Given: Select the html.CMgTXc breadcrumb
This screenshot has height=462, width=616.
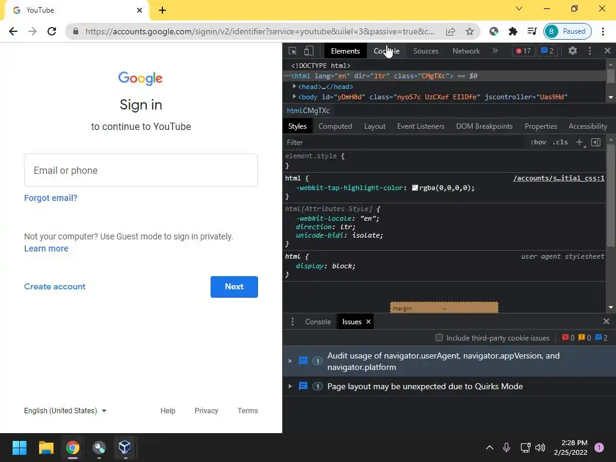Looking at the screenshot, I should 309,111.
